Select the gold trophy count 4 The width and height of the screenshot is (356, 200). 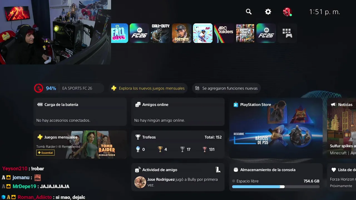162,149
